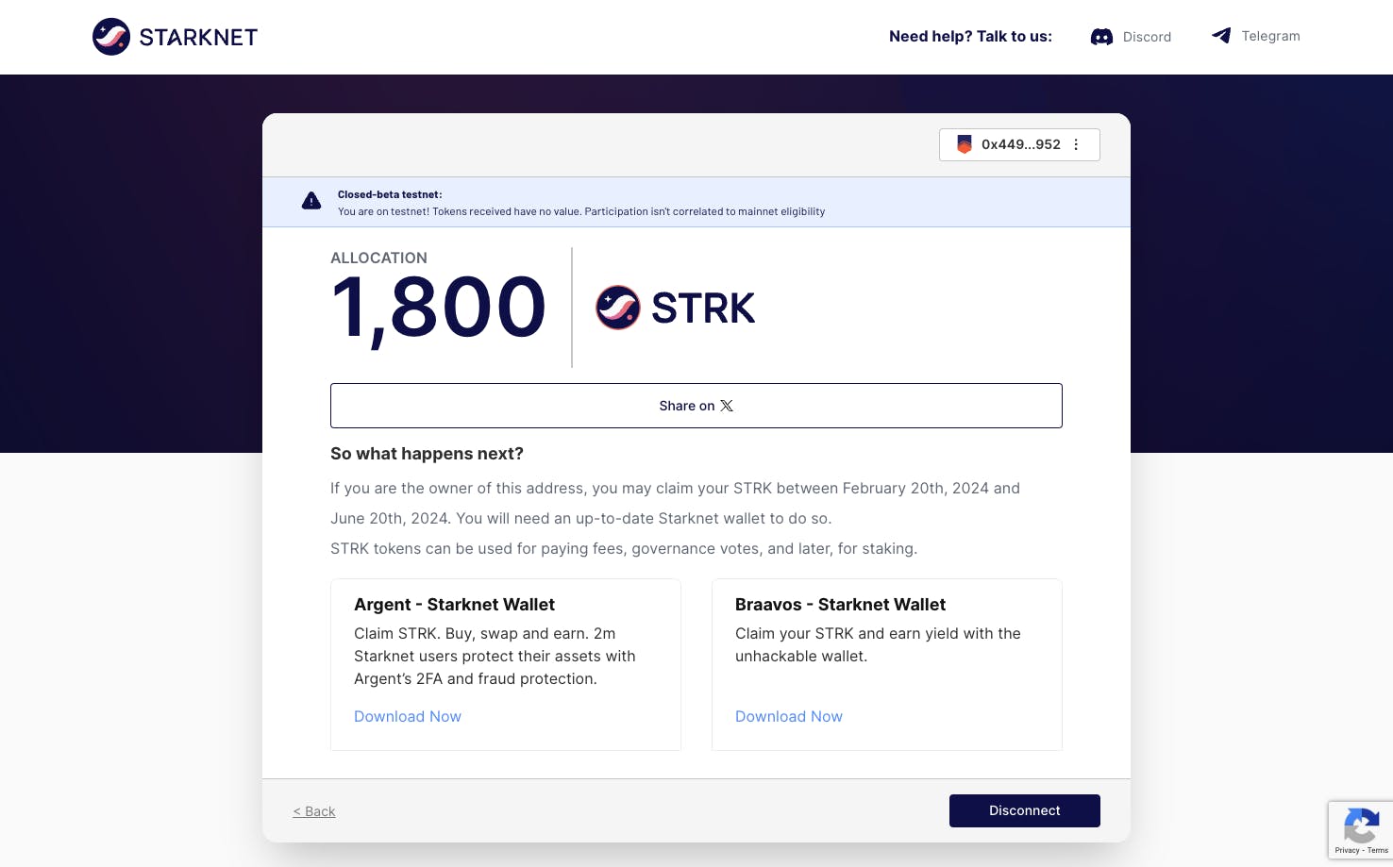Click the testnet warning triangle icon

click(x=311, y=201)
